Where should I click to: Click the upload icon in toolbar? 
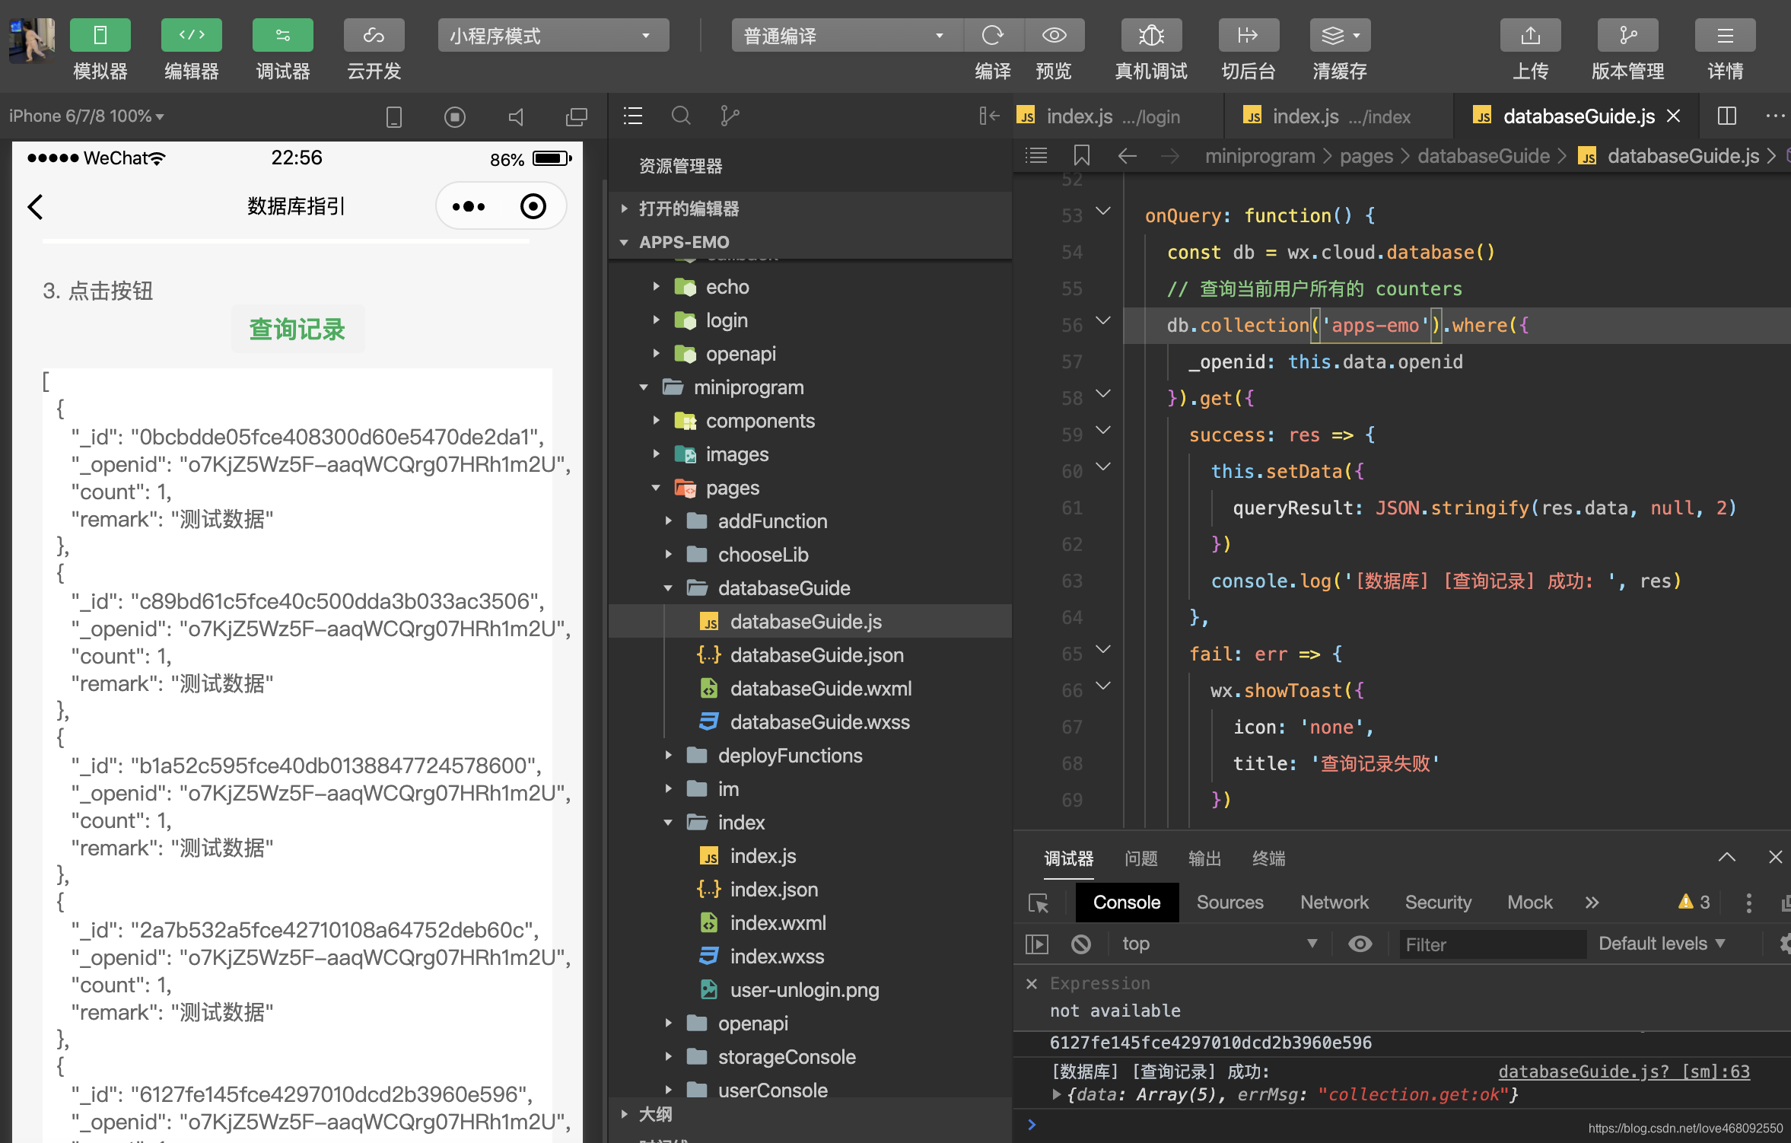(1530, 36)
